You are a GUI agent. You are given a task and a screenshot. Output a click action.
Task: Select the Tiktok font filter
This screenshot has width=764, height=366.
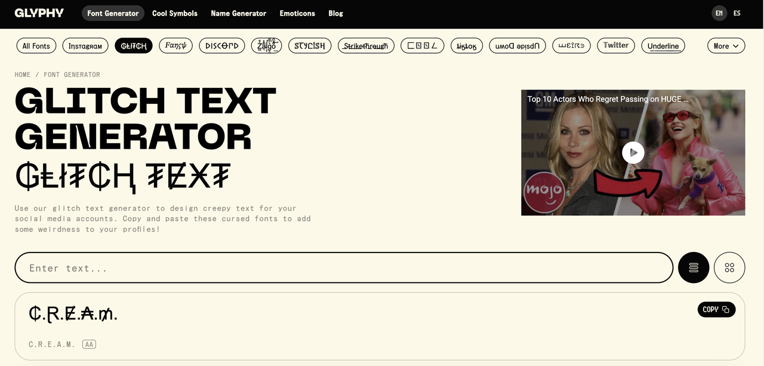pyautogui.click(x=466, y=46)
